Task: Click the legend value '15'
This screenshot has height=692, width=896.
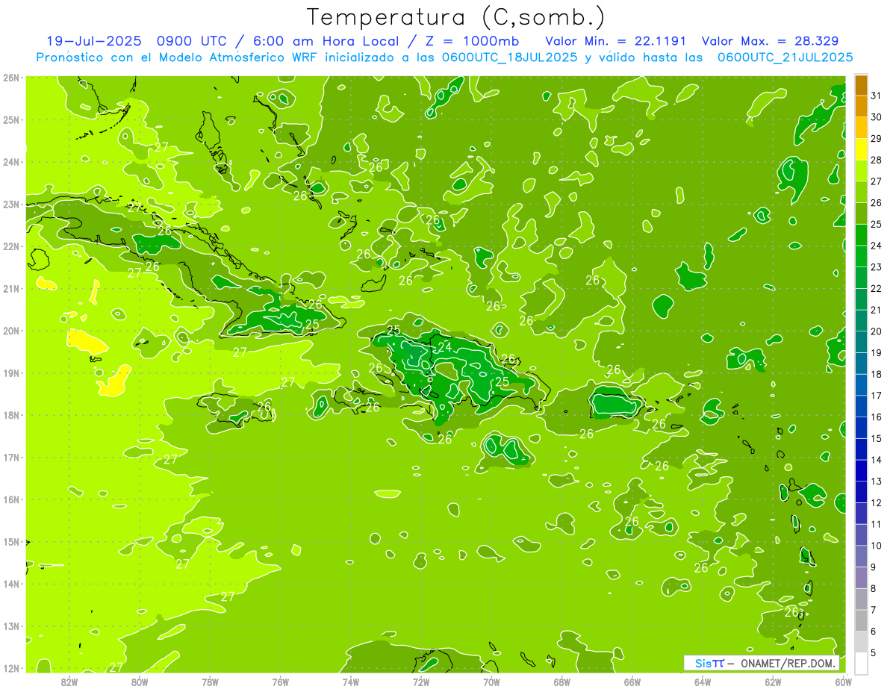Action: point(876,438)
